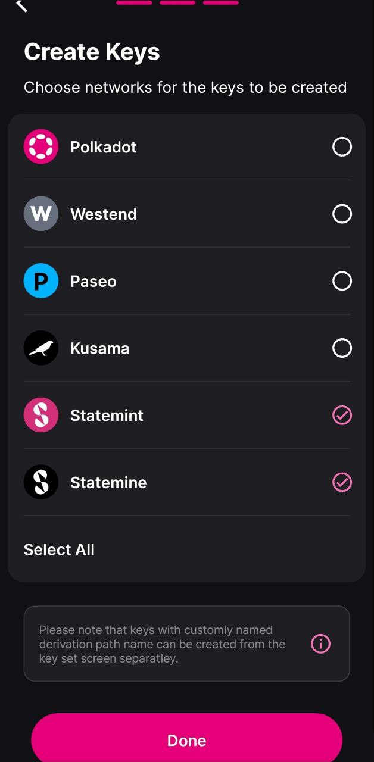Select the Polkadot radio circle

[x=342, y=146]
